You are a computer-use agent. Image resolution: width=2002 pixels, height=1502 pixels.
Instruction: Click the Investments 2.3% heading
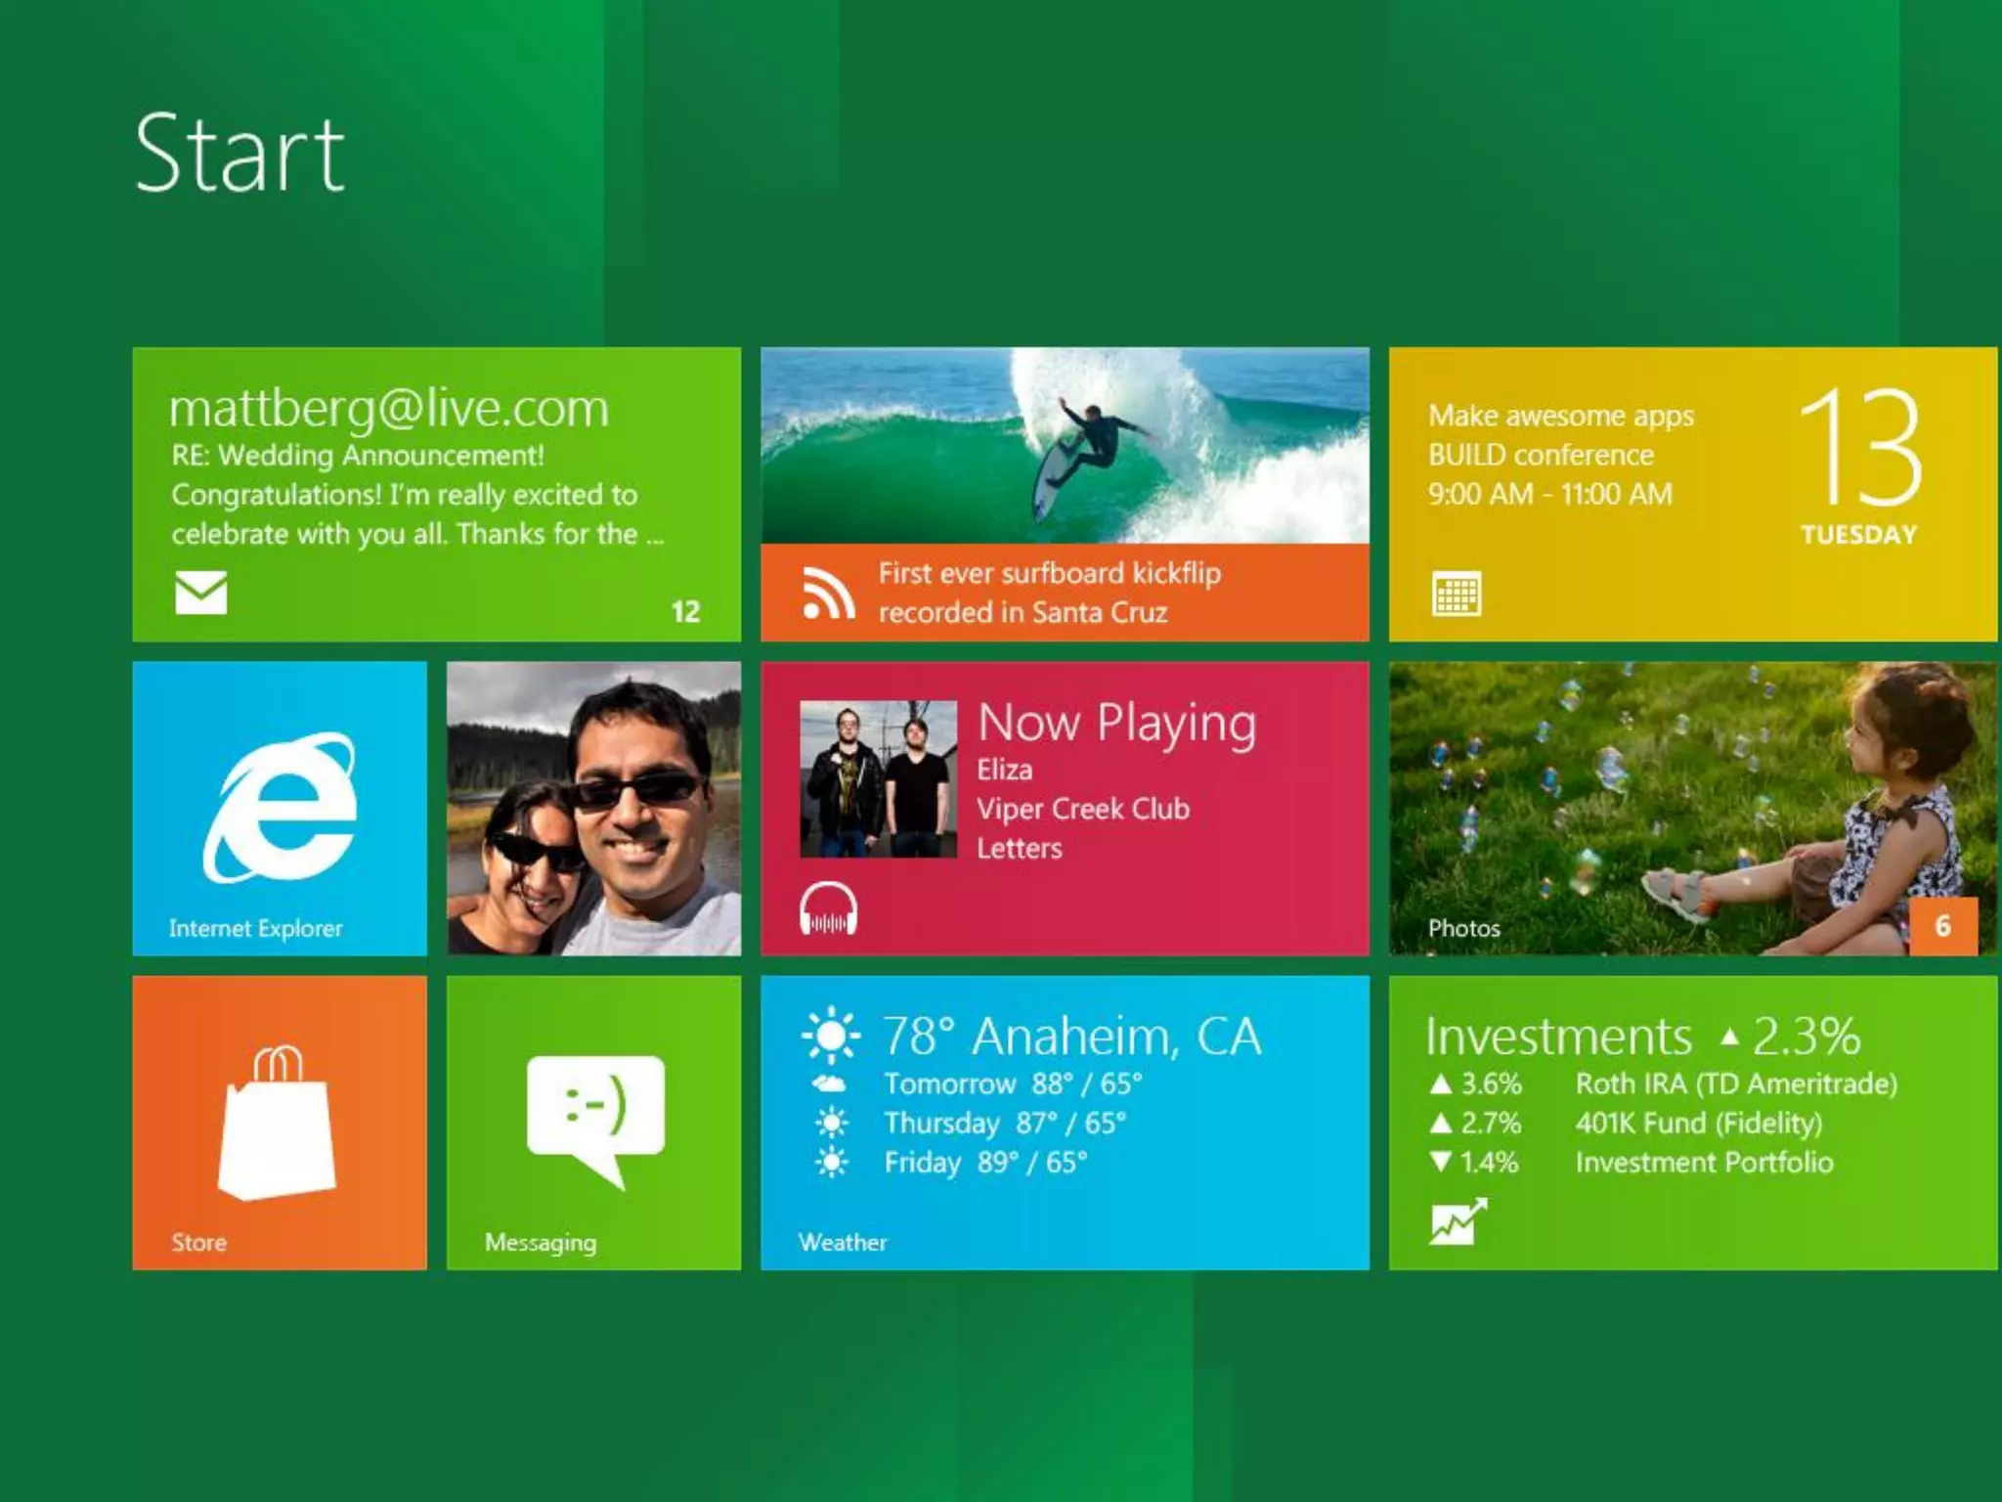coord(1642,1037)
